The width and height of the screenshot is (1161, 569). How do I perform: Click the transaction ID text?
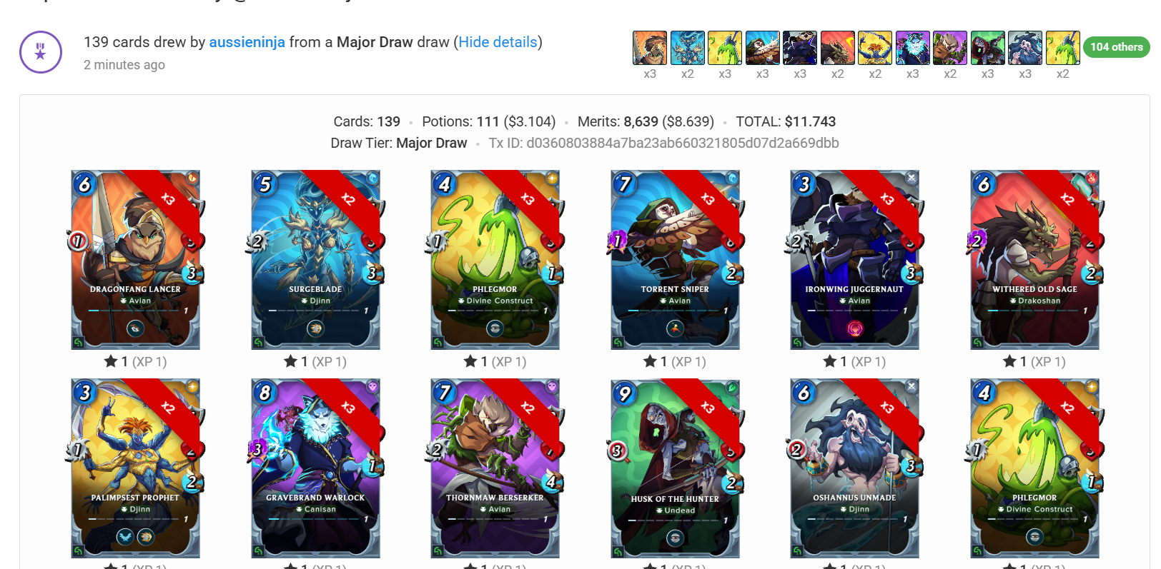(663, 143)
